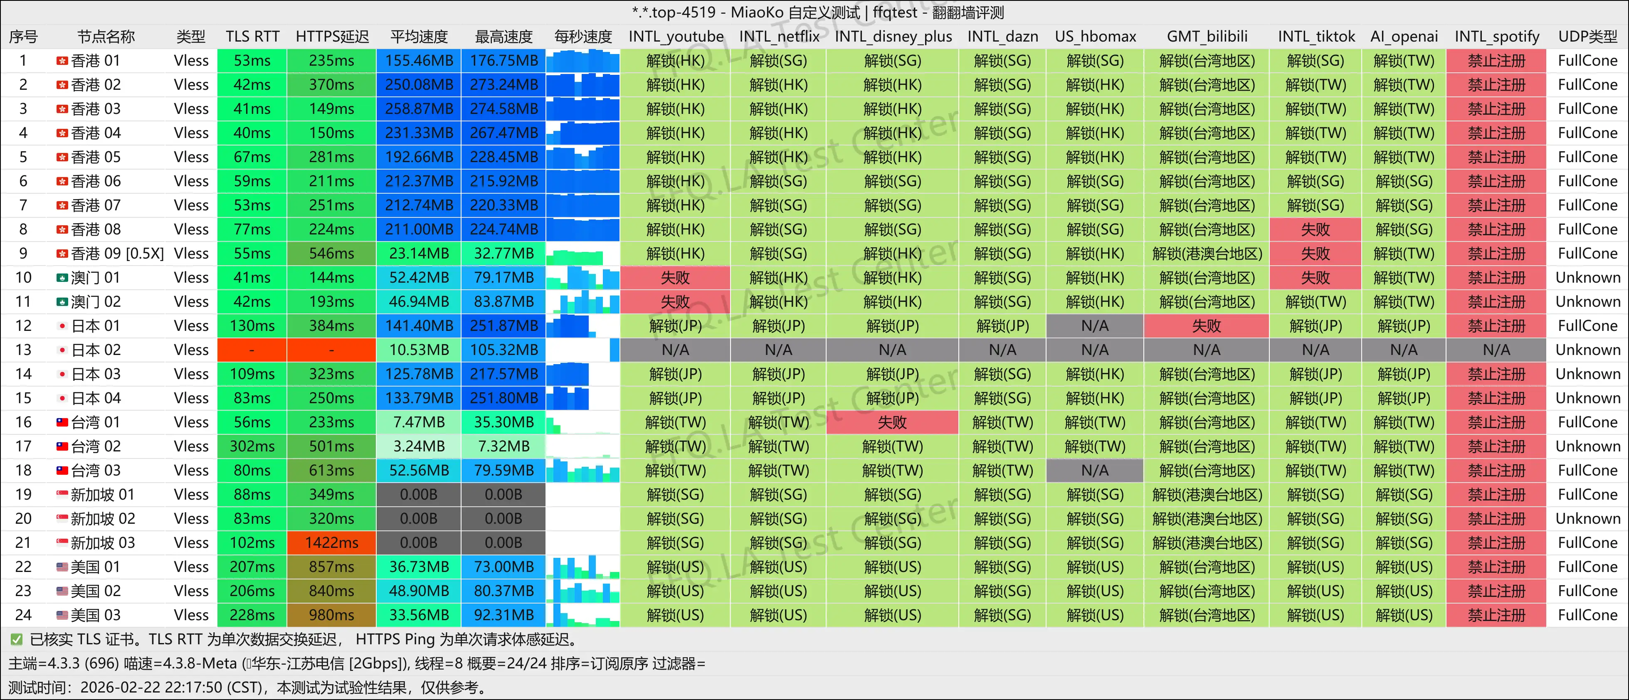Click the 禁止注册 cell in INTL_spotify for 香港 01
1629x700 pixels.
coord(1496,61)
